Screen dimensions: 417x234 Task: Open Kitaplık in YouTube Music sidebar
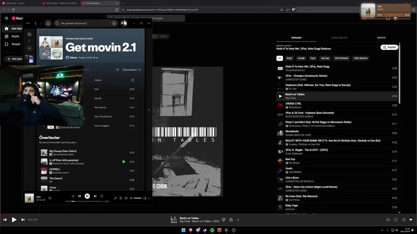point(12,44)
